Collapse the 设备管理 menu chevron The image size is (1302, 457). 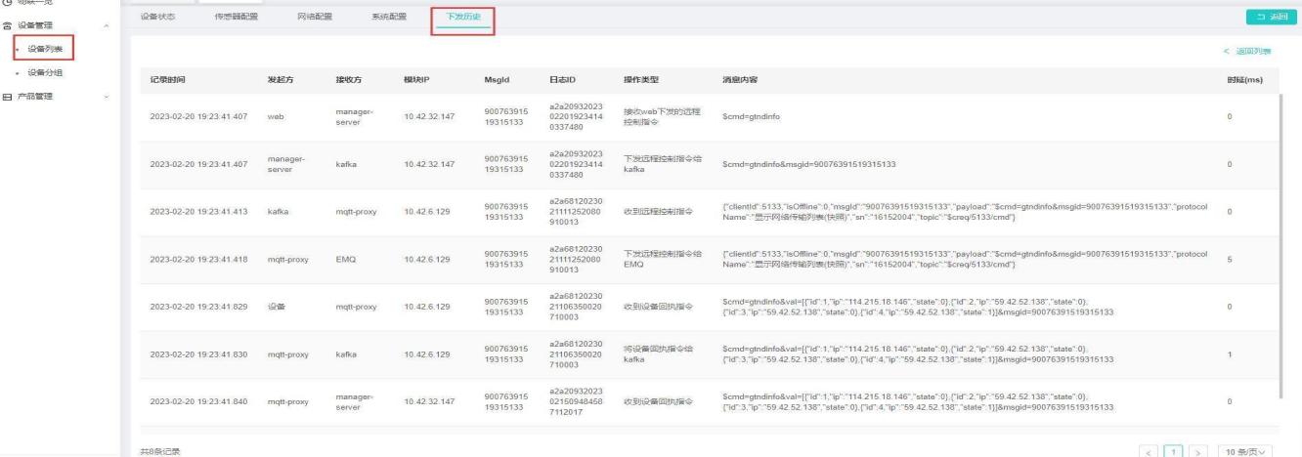point(106,25)
